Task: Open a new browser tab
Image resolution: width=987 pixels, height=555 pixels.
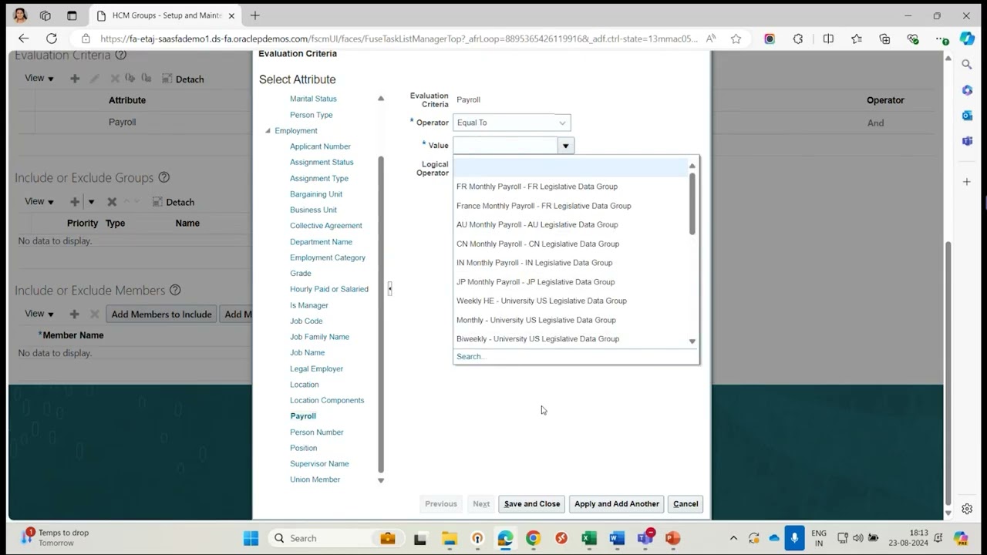Action: click(255, 15)
